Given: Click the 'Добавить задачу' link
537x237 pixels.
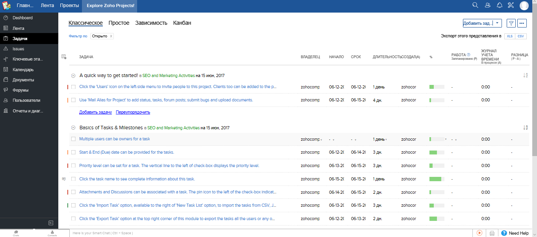Looking at the screenshot, I should 95,112.
